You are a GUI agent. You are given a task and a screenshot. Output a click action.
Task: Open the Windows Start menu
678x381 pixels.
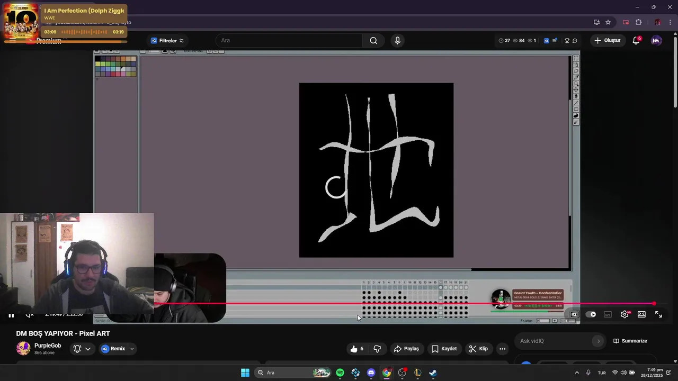[x=245, y=373]
